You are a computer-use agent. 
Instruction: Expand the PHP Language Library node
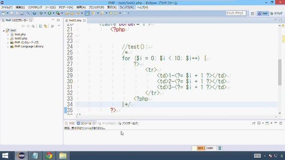8,47
